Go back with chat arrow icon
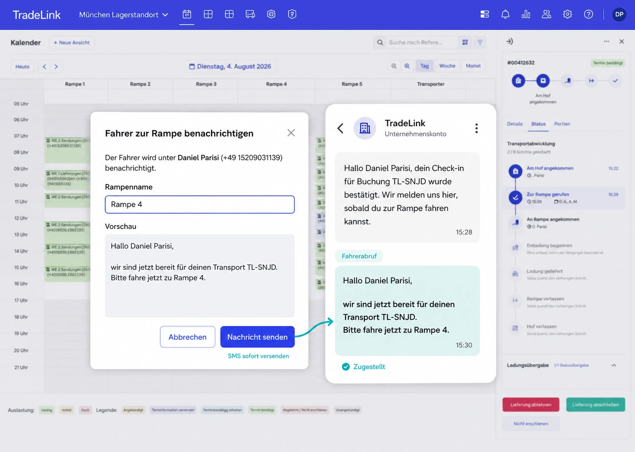The height and width of the screenshot is (452, 635). tap(341, 128)
